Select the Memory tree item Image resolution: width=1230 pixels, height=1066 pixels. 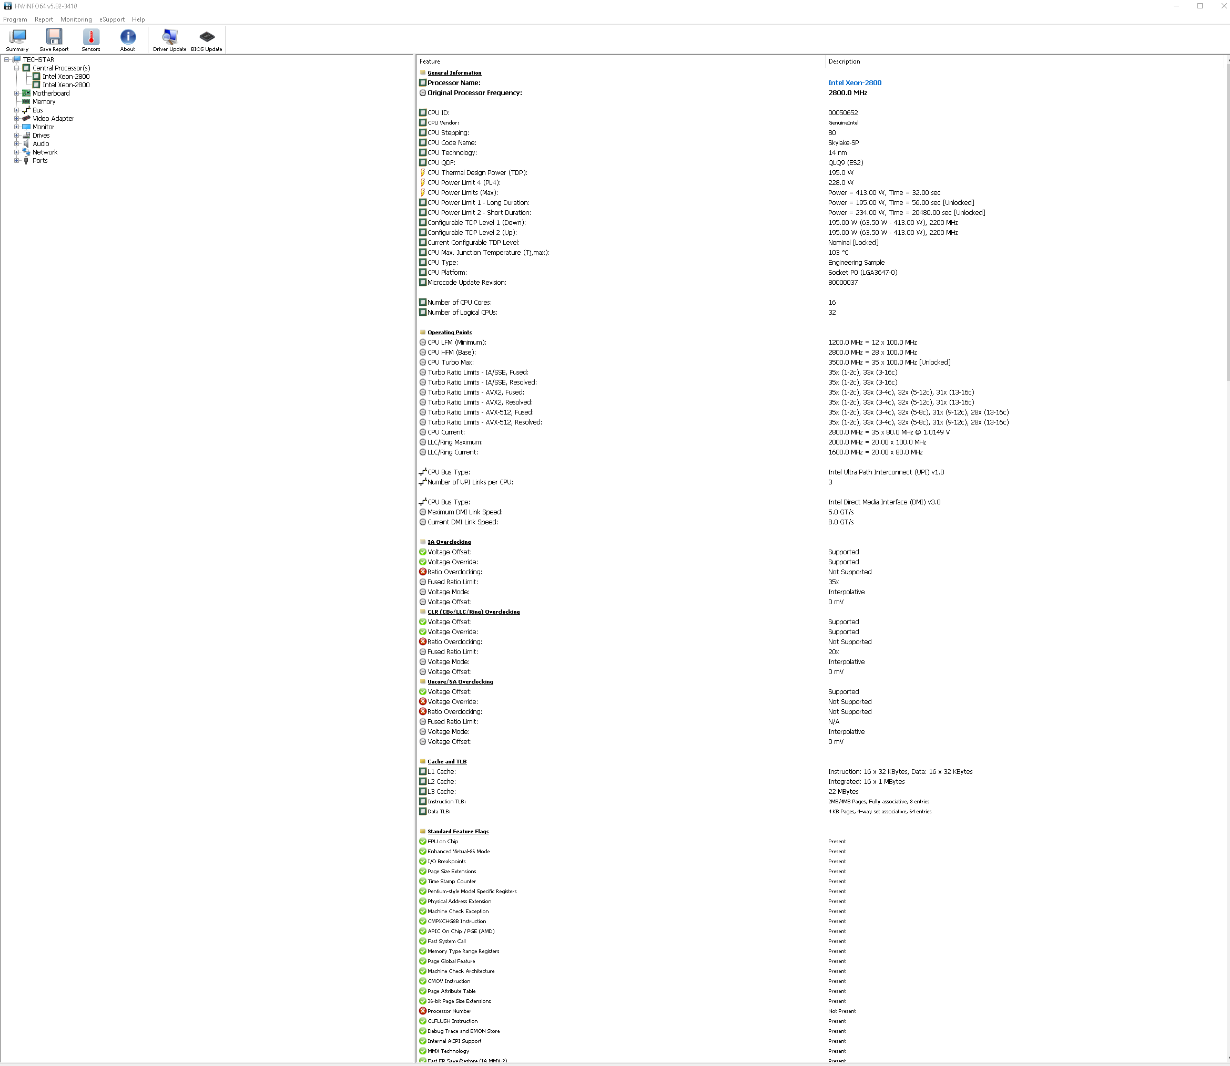(44, 102)
